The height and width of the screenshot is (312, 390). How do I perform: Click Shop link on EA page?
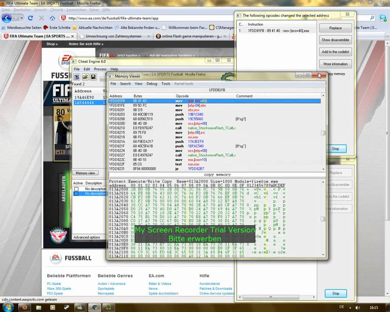(52, 44)
